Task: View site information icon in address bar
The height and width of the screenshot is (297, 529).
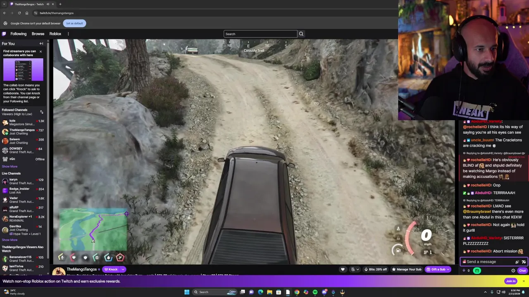Action: [x=36, y=13]
